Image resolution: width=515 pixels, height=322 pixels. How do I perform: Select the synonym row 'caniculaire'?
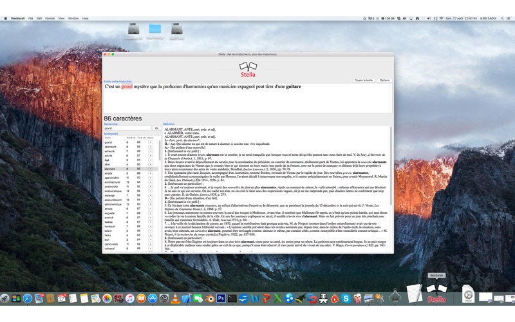[131, 244]
